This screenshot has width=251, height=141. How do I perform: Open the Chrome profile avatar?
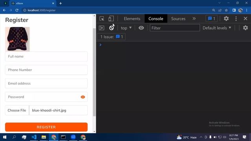(x=240, y=10)
